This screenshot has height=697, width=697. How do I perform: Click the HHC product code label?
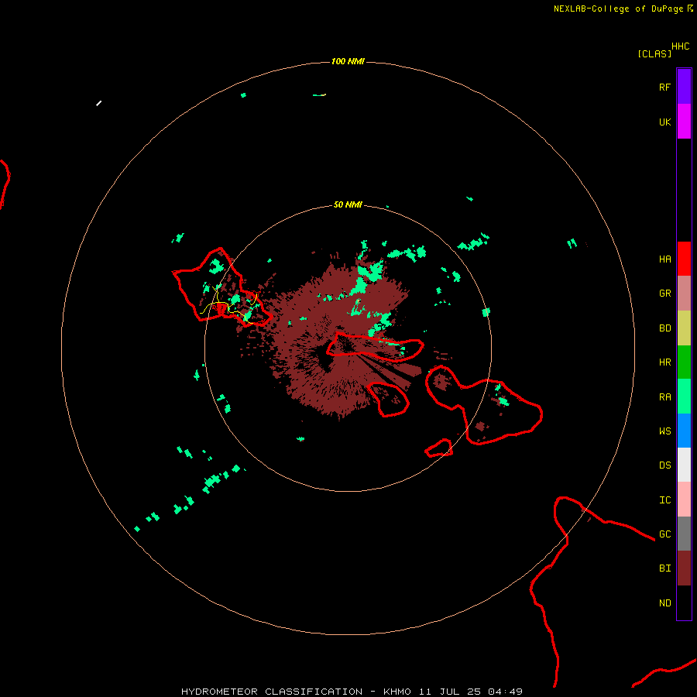pyautogui.click(x=680, y=46)
